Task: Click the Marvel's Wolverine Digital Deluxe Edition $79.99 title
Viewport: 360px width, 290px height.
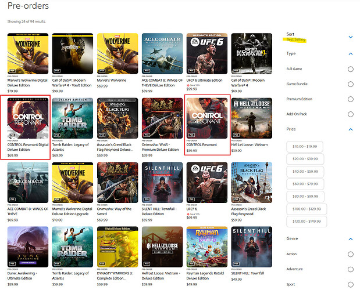Action: coord(27,83)
